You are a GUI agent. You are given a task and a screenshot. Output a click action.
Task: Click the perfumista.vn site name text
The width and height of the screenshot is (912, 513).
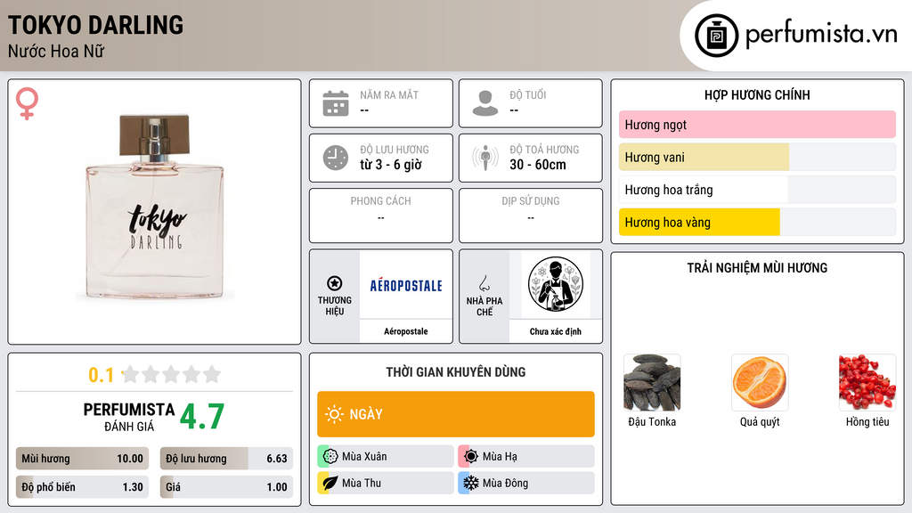[821, 34]
